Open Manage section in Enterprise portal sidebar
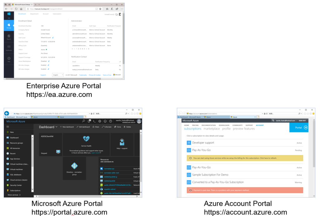Screen dimensions: 320x216 click(9, 26)
